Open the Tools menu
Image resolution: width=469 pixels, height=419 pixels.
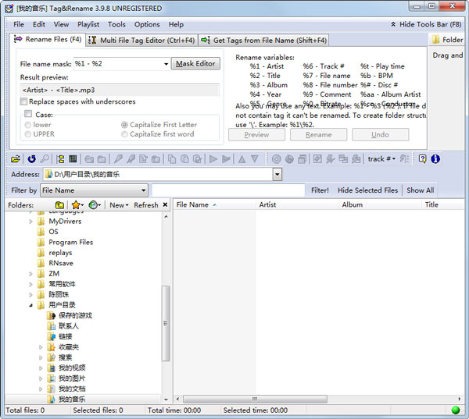pos(116,24)
